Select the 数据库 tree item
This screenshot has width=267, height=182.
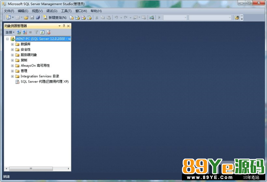pos(26,44)
